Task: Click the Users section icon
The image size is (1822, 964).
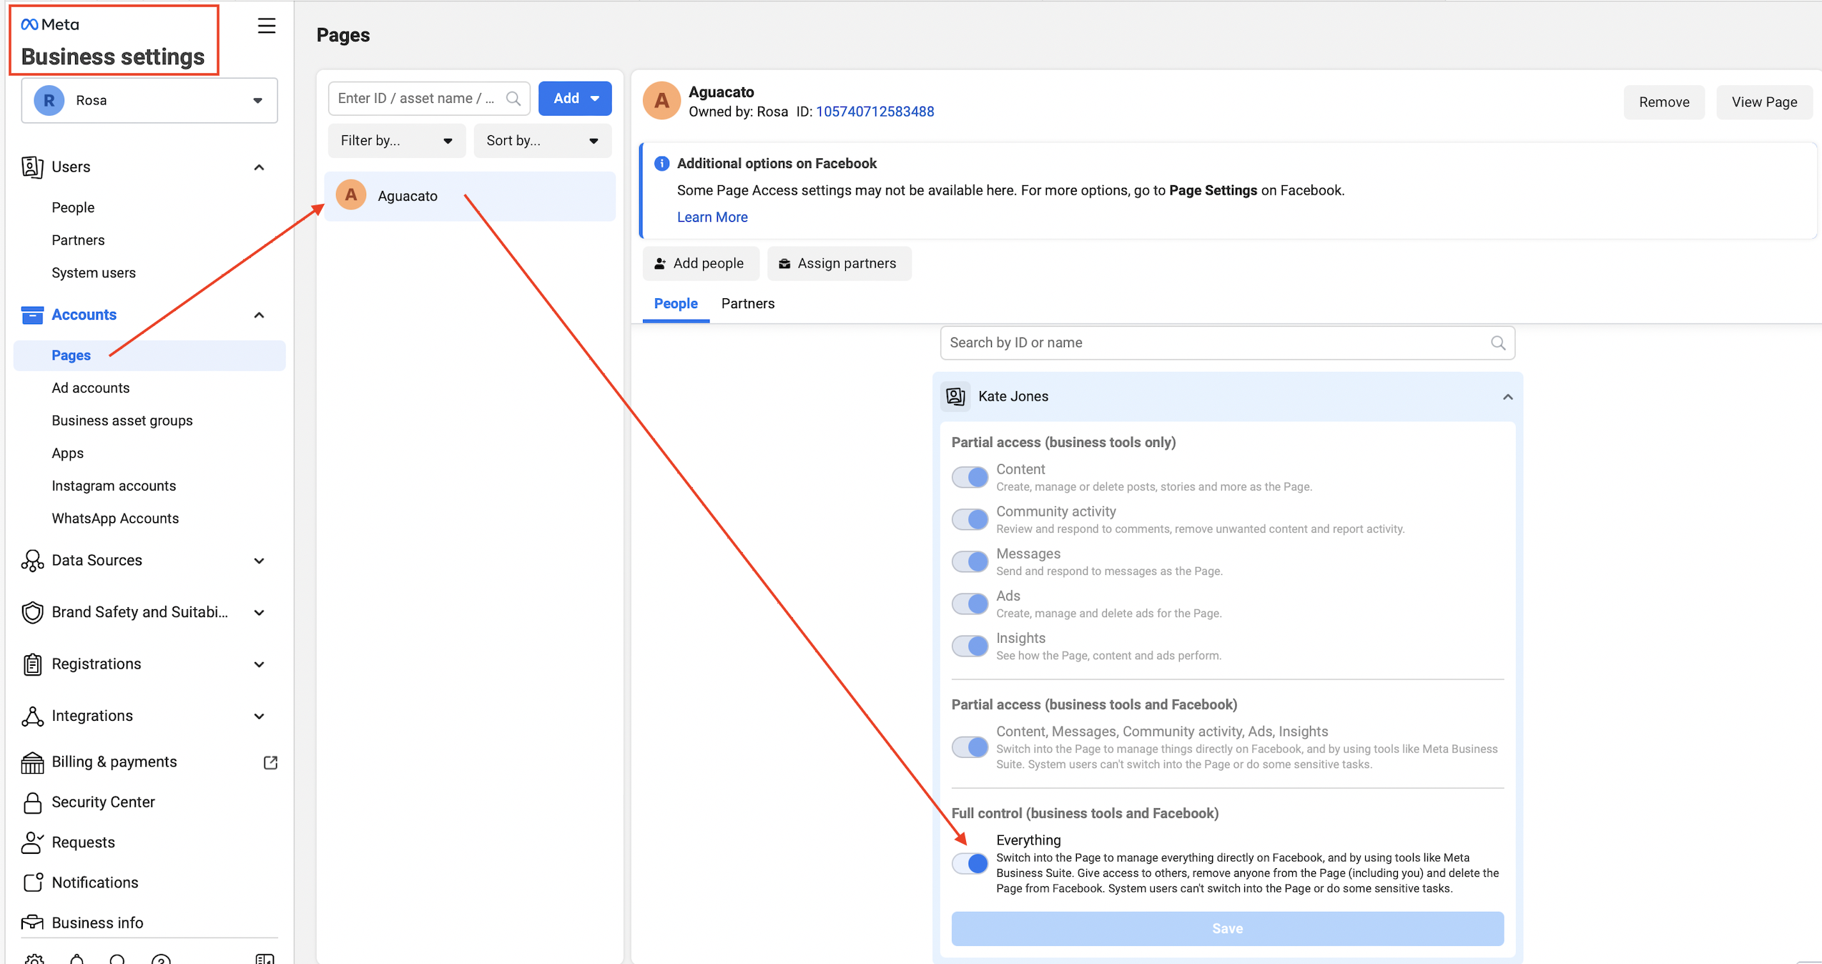Action: pyautogui.click(x=32, y=167)
